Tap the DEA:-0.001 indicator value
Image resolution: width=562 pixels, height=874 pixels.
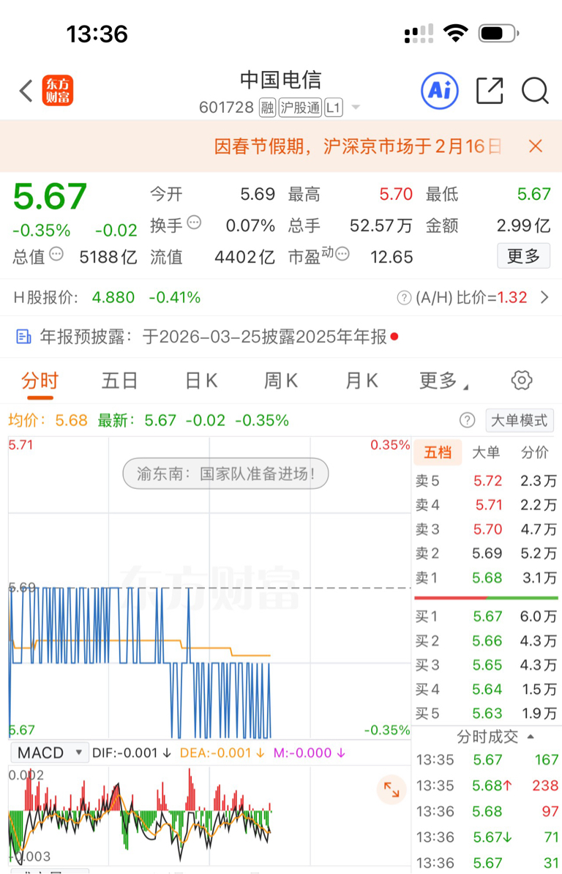click(222, 753)
